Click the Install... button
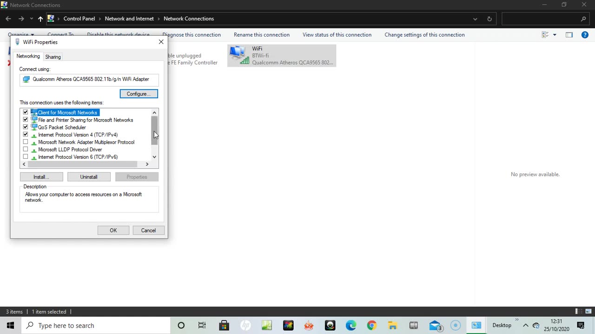Screen dimensions: 595x334 point(41,177)
